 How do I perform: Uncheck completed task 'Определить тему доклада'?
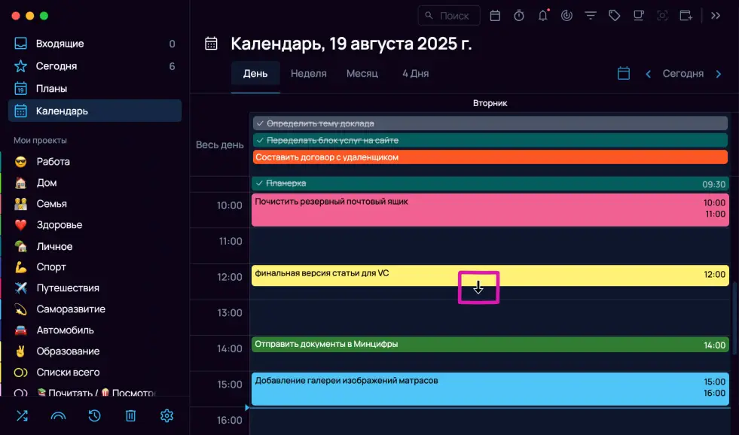[x=260, y=123]
